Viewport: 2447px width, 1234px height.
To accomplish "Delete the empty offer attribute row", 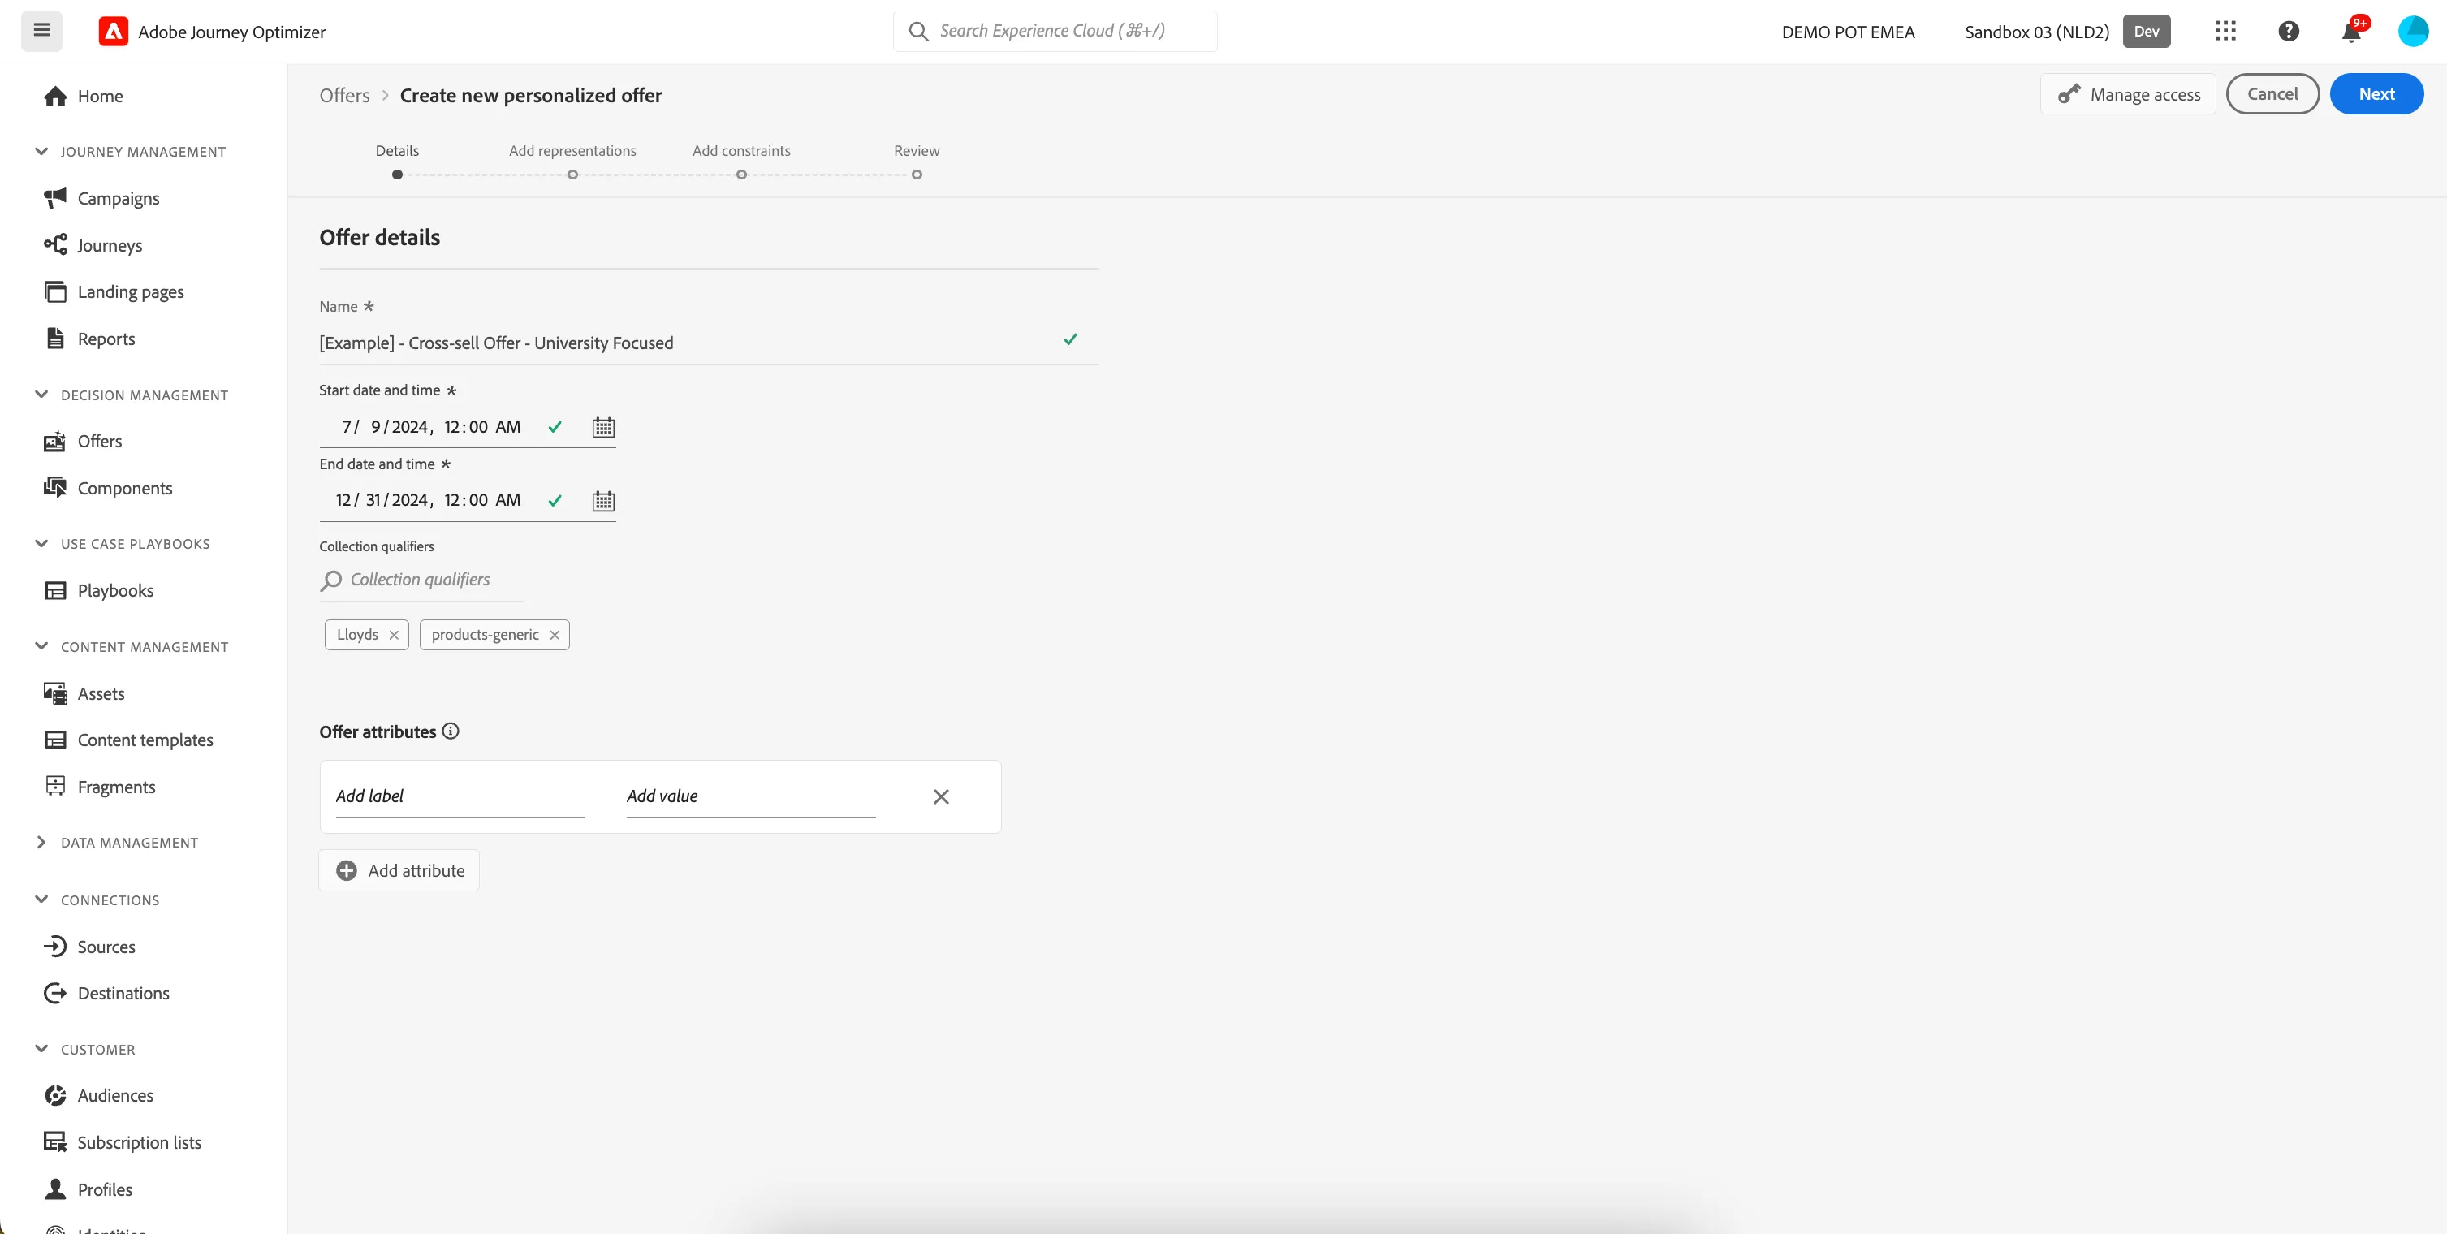I will pyautogui.click(x=940, y=796).
